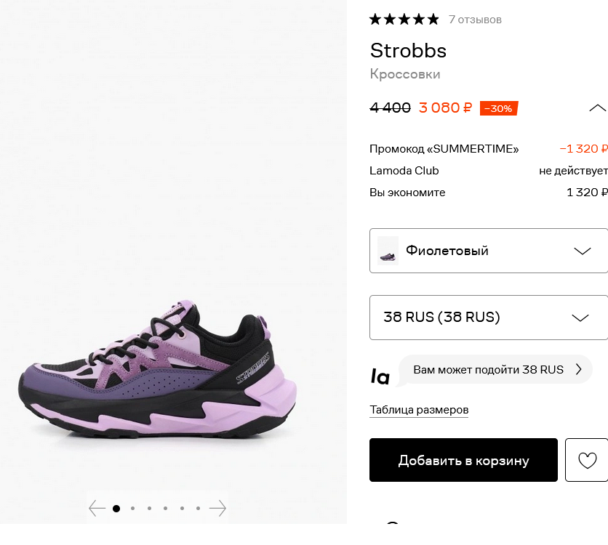This screenshot has height=545, width=608.
Task: Click the main sneaker product image
Action: click(157, 368)
